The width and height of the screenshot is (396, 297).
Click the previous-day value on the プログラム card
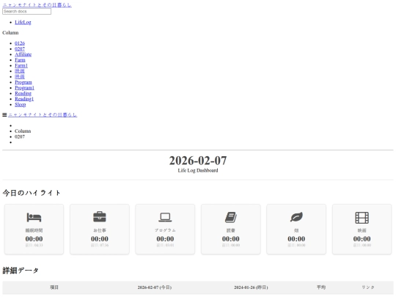point(165,245)
